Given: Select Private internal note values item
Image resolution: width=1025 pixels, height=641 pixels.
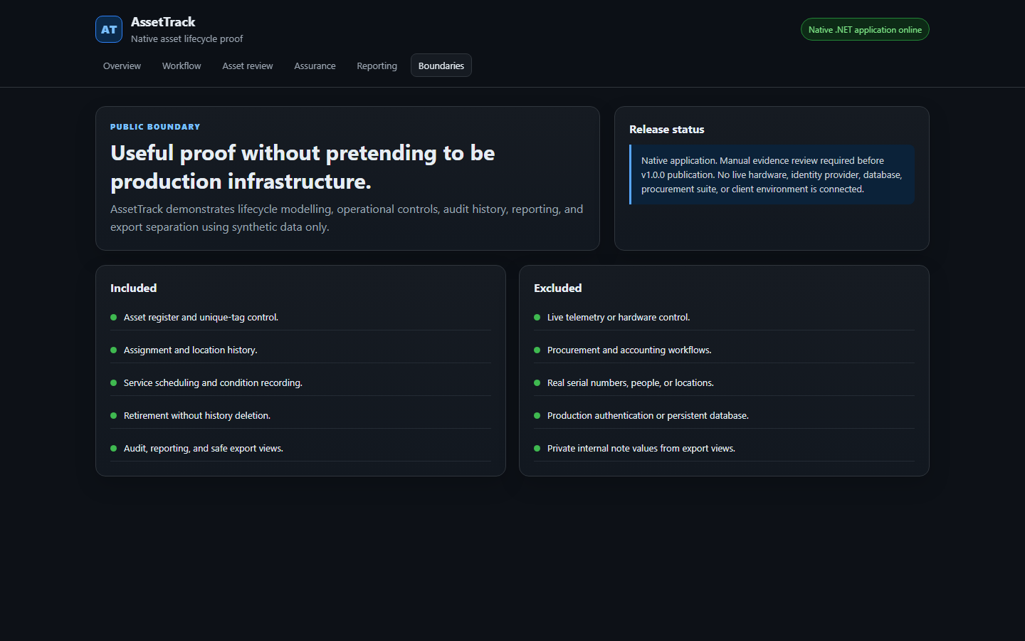Looking at the screenshot, I should tap(724, 448).
